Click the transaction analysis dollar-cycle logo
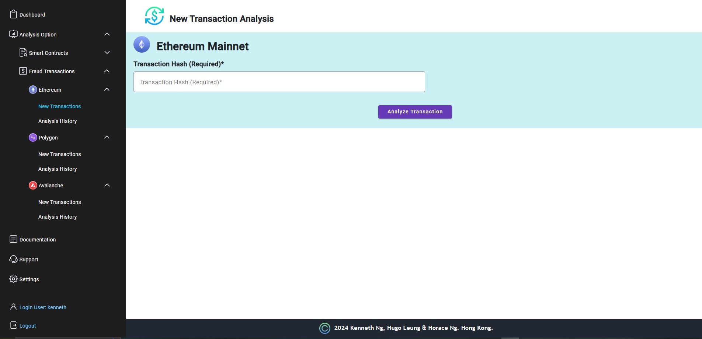Screen dimensions: 702x339 [154, 16]
